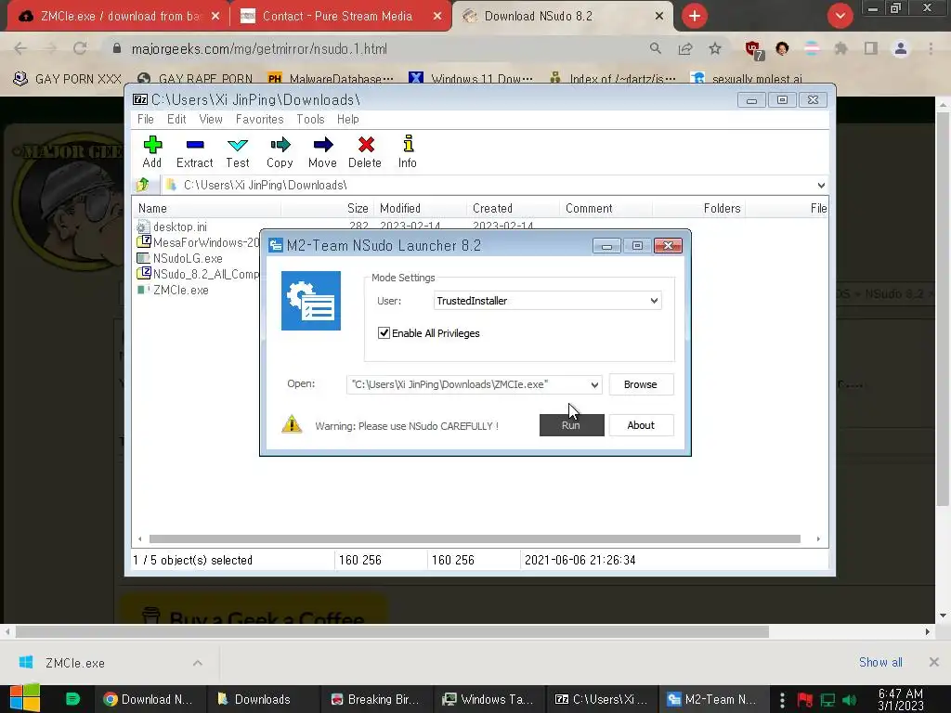Toggle Enable All Privileges checkbox
Screen dimensions: 951x713
(384, 333)
